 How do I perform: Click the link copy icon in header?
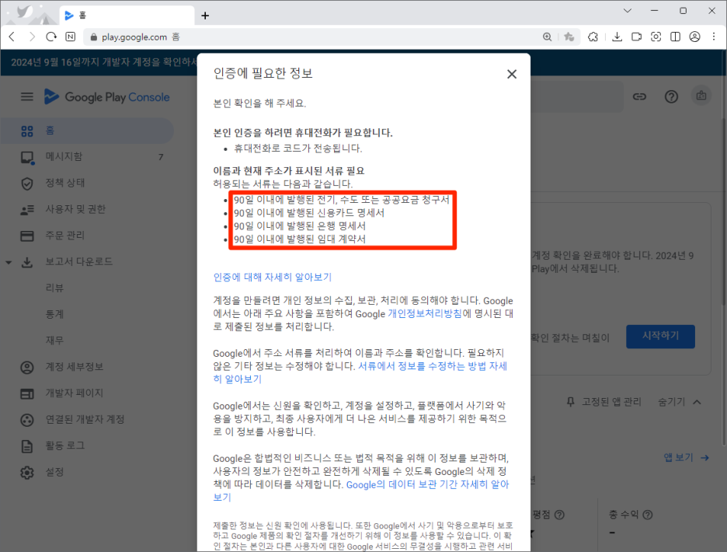639,96
